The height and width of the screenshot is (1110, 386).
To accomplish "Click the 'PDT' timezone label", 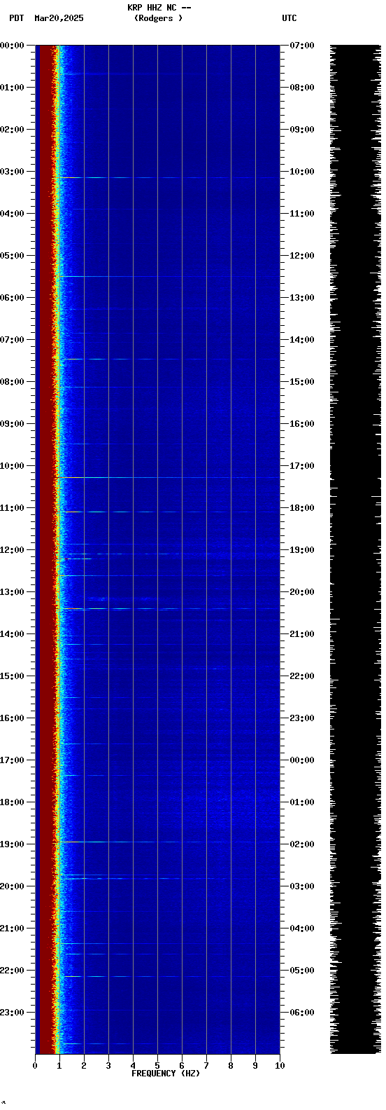I will [16, 18].
